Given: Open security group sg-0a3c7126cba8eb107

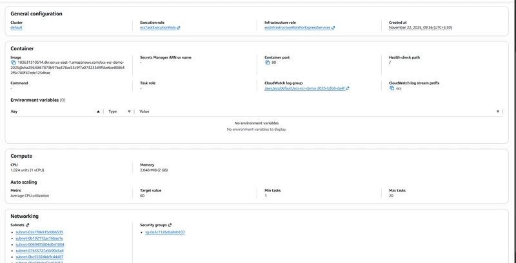Looking at the screenshot, I should click(165, 232).
